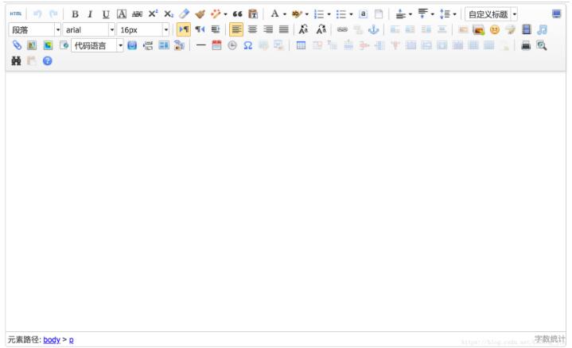The height and width of the screenshot is (348, 572).
Task: Click the p element path link
Action: pos(71,339)
